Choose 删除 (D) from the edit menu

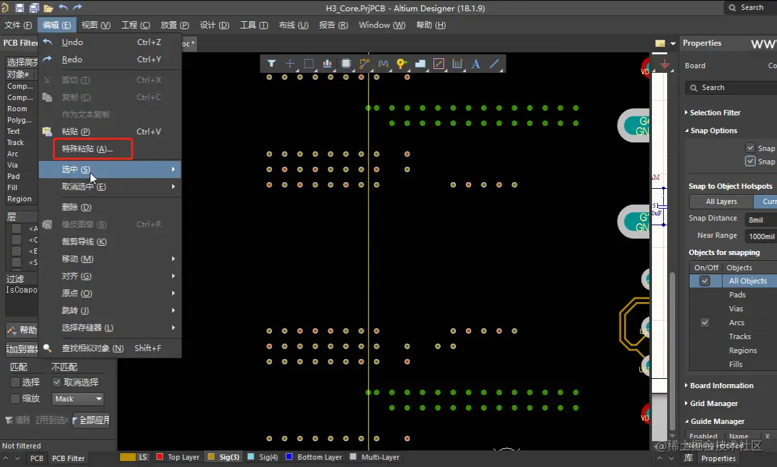point(110,207)
